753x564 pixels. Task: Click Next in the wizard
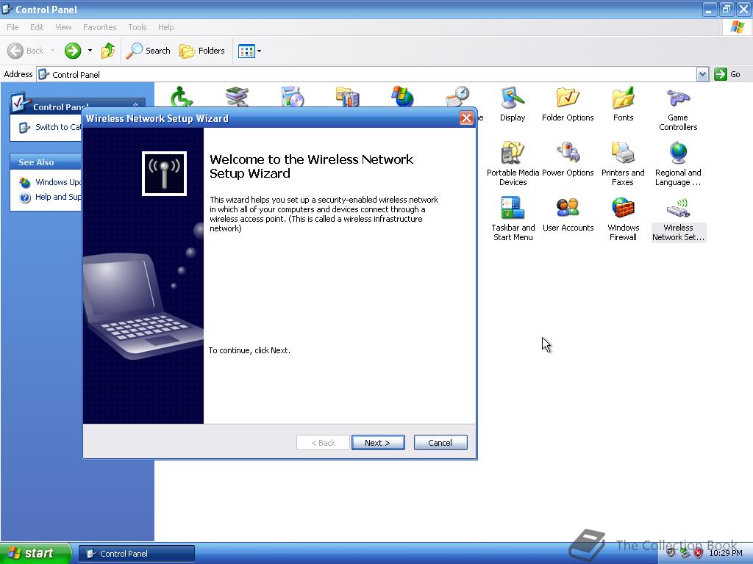378,443
